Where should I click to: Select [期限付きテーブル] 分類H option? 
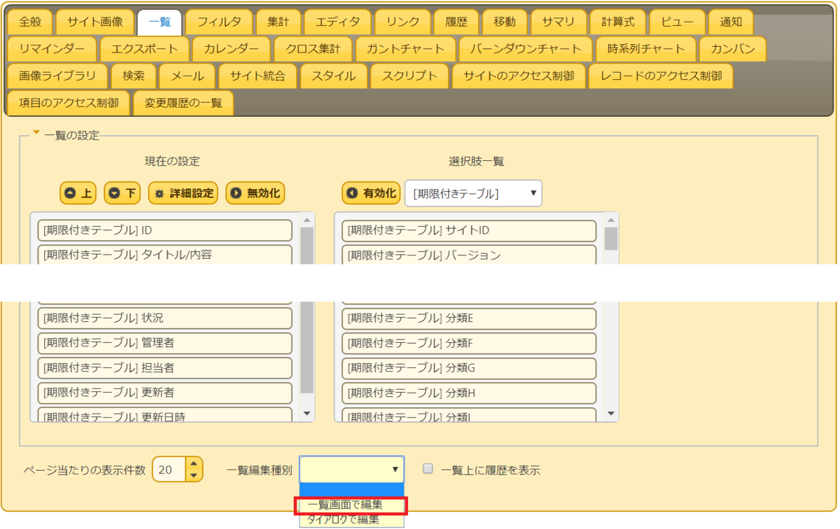point(469,393)
